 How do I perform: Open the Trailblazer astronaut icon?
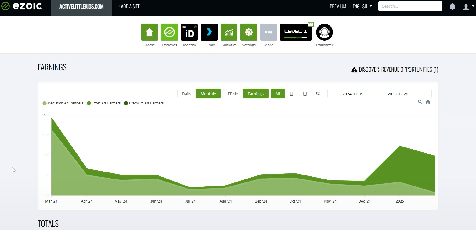(x=324, y=32)
